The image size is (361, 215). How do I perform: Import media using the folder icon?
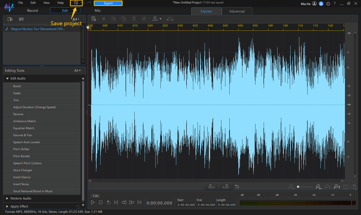10,19
